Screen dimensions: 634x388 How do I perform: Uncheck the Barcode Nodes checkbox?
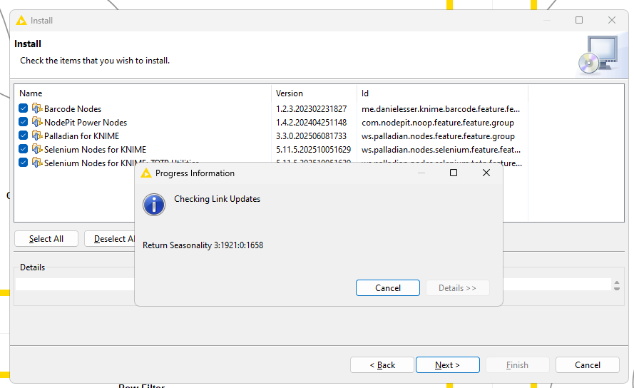coord(24,109)
